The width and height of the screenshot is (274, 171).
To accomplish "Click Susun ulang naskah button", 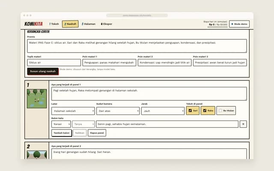I will (43, 71).
